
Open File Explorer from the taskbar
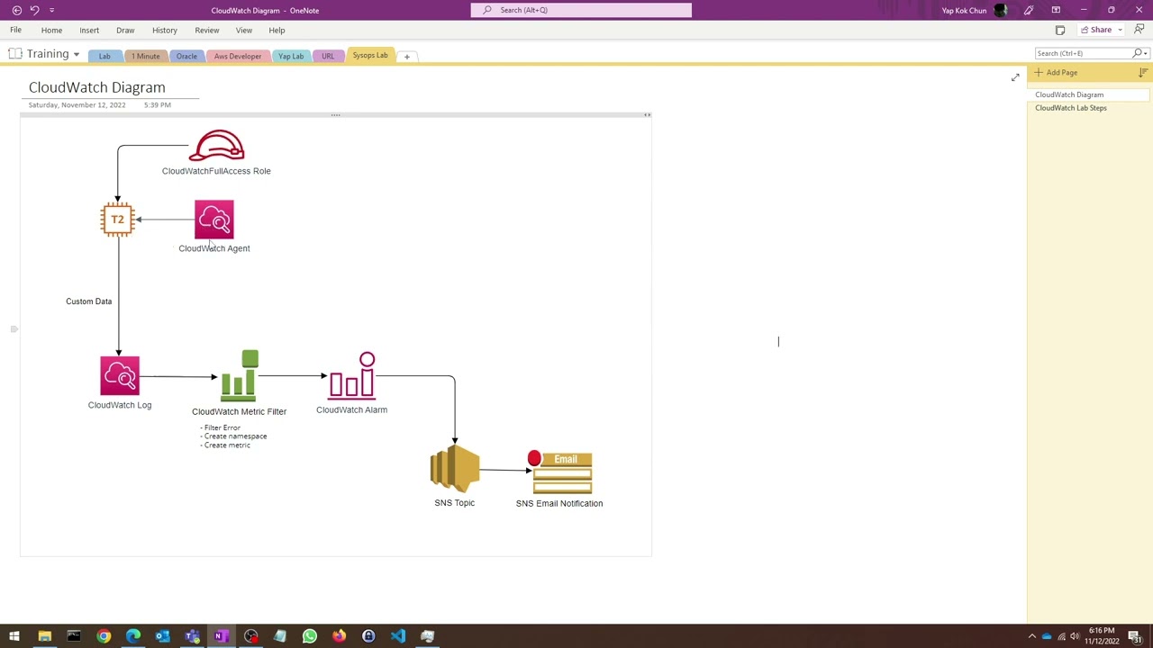click(44, 636)
